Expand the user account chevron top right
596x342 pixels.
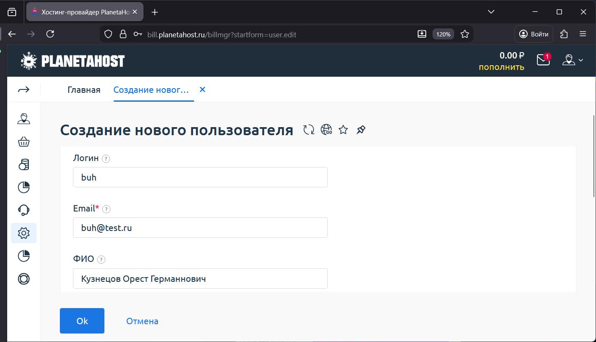[x=581, y=60]
